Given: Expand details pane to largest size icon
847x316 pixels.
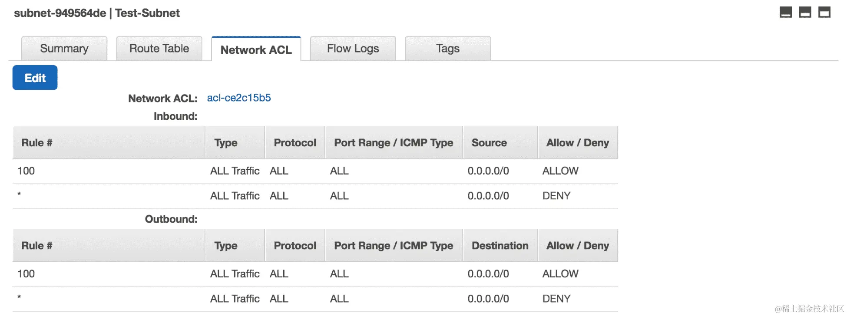Looking at the screenshot, I should [x=824, y=12].
